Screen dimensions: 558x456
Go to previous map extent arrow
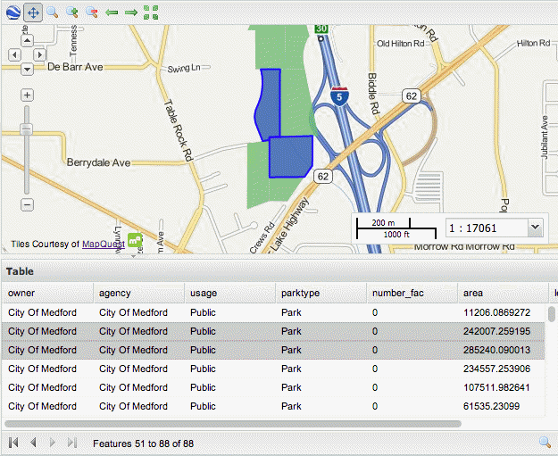click(x=112, y=12)
